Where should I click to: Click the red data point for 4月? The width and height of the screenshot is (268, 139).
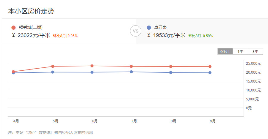[13, 72]
